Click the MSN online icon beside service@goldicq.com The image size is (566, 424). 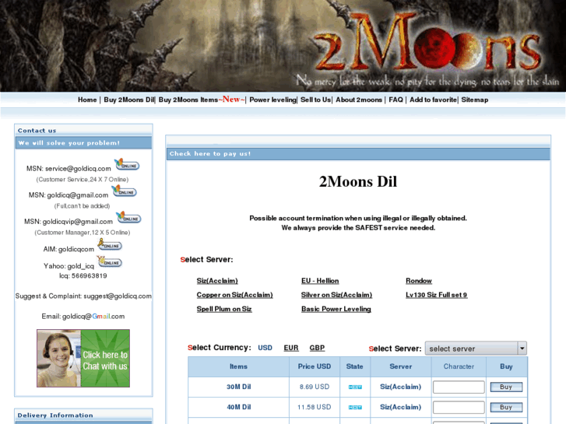pos(127,165)
